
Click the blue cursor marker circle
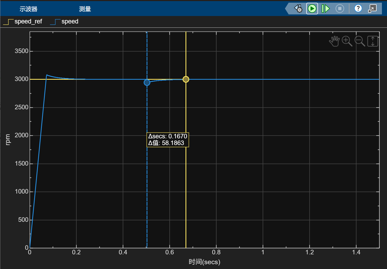pos(147,83)
